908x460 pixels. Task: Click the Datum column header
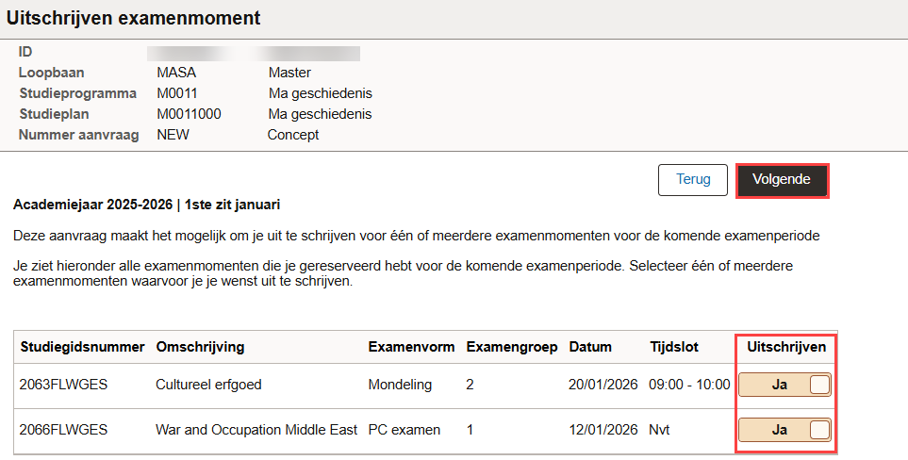(590, 347)
